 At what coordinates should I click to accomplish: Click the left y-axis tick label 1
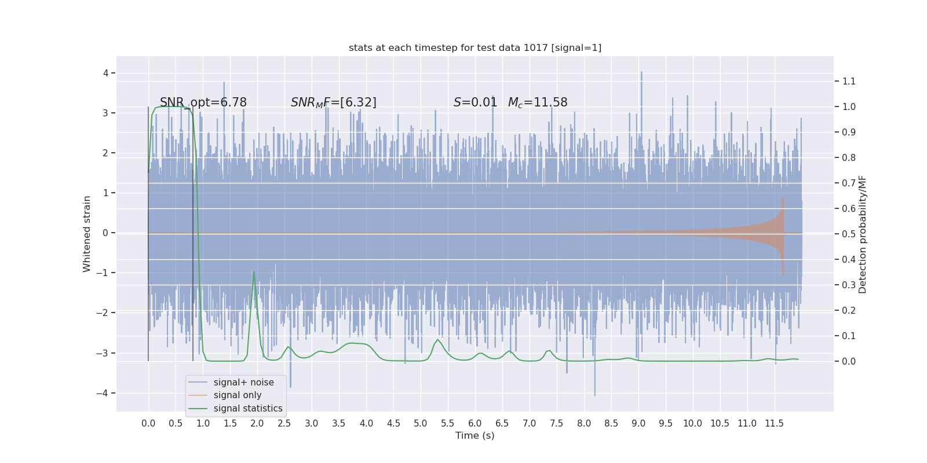[105, 193]
